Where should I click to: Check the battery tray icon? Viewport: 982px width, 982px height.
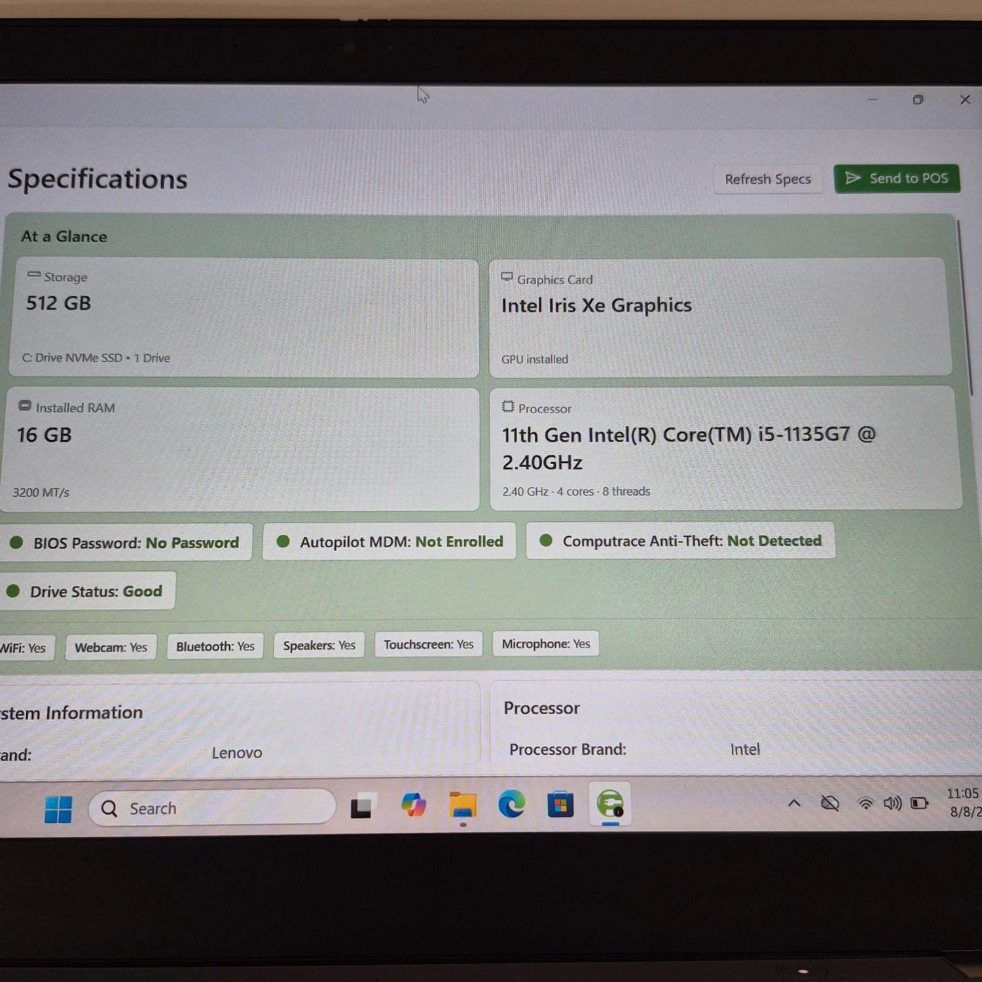(x=919, y=803)
